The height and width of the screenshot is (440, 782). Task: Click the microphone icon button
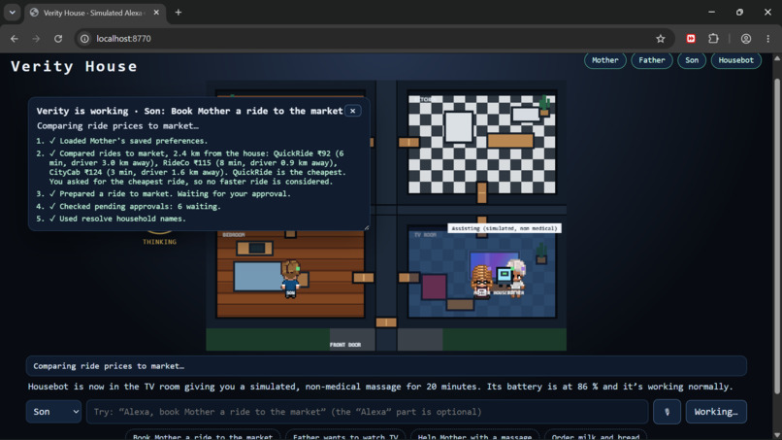(x=667, y=412)
